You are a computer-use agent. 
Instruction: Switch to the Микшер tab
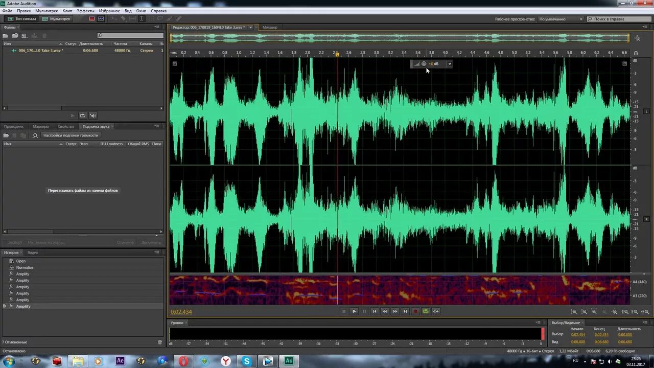click(x=270, y=27)
